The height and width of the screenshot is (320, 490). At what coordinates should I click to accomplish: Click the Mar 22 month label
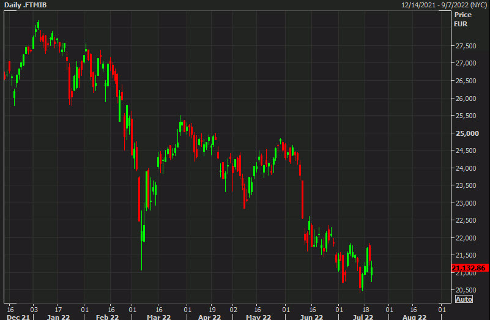click(159, 317)
